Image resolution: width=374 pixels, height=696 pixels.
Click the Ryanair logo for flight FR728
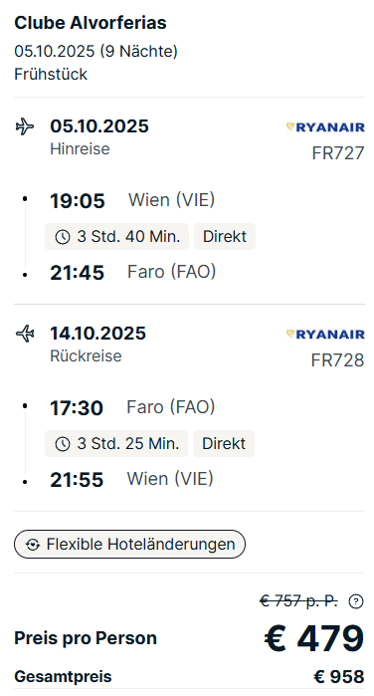coord(325,335)
